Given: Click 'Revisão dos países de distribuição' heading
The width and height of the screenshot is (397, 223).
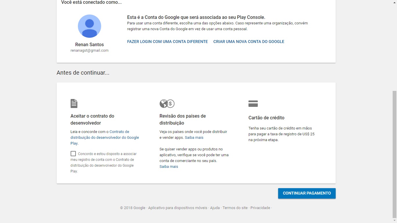Looking at the screenshot, I should point(183,119).
